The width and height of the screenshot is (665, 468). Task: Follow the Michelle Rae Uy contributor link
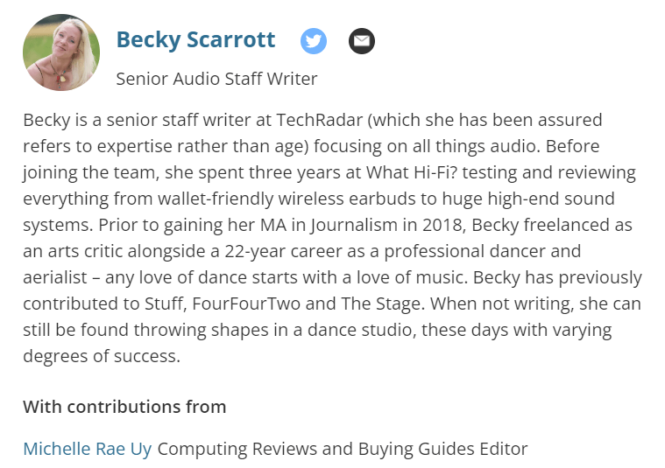coord(88,449)
